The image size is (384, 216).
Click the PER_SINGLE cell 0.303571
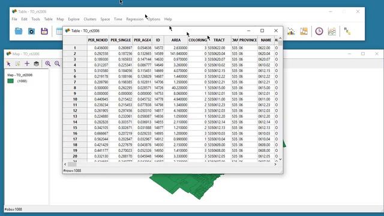tap(121, 122)
